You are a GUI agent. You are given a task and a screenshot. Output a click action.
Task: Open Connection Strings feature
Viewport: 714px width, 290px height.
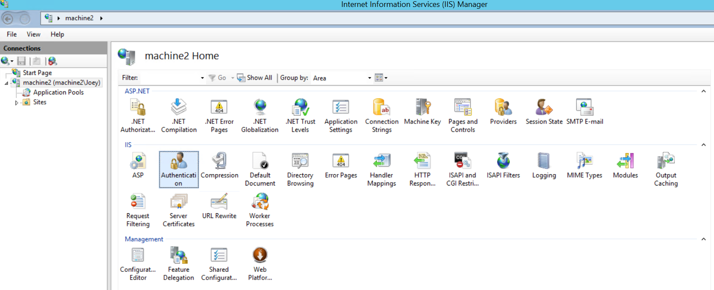(x=381, y=116)
